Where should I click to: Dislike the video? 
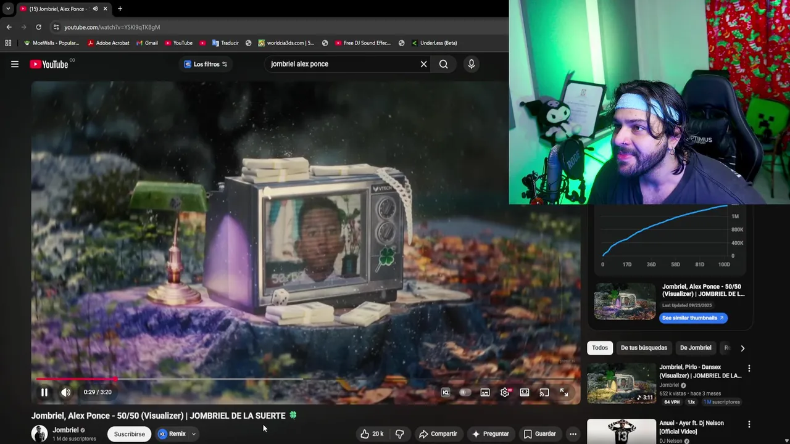pos(399,434)
